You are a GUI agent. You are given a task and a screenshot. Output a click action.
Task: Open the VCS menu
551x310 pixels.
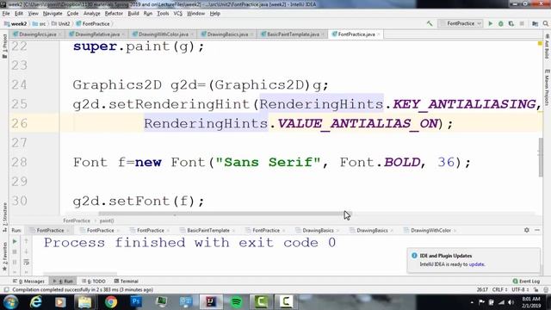[178, 14]
